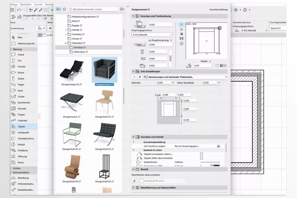Collapse Vorschau und Positionierung section
The image size is (297, 198).
[x=133, y=16]
